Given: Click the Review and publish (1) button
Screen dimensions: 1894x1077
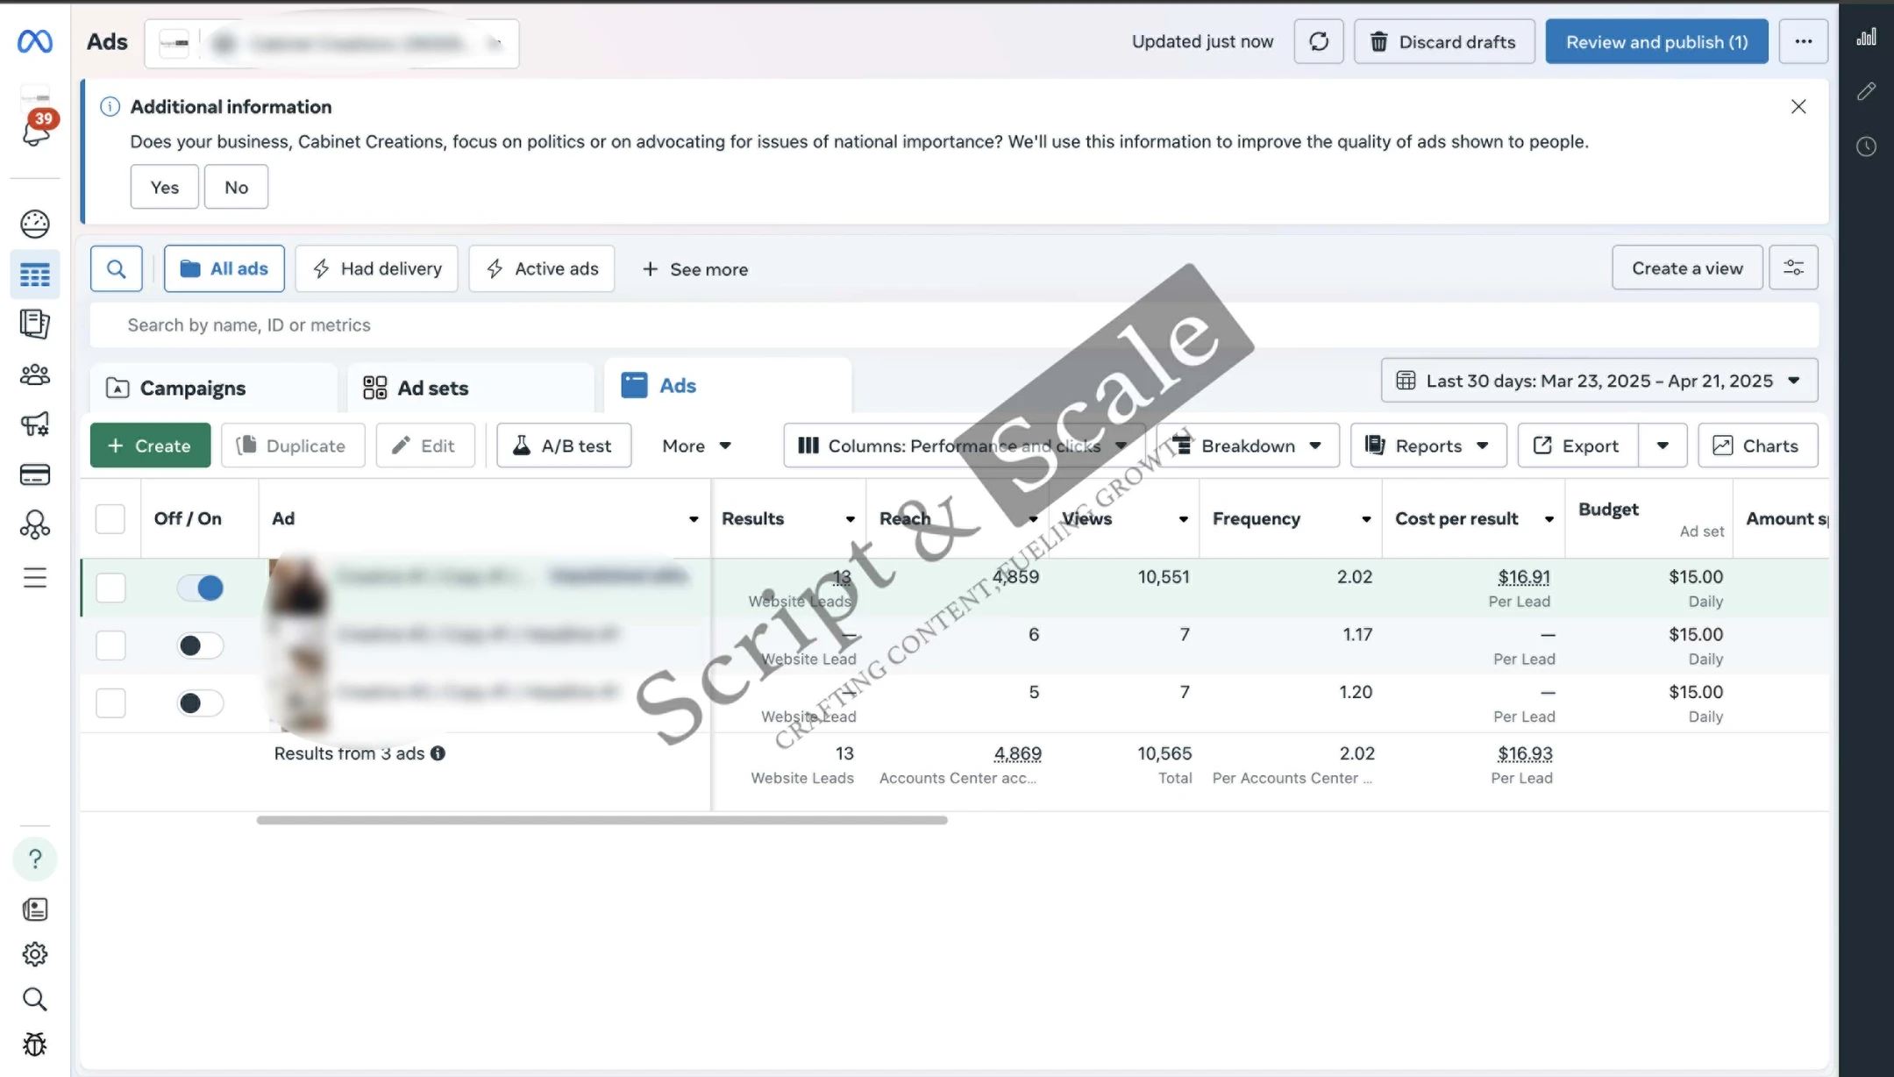Looking at the screenshot, I should coord(1655,41).
